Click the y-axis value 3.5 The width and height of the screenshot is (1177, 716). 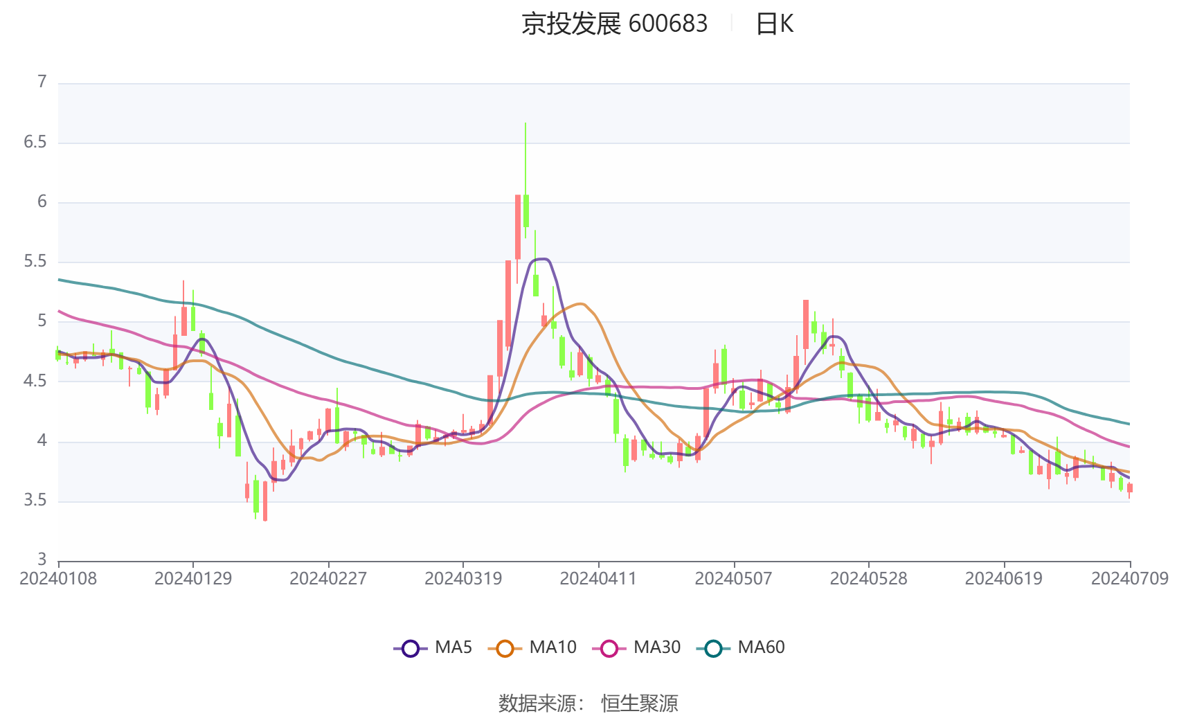tap(35, 500)
